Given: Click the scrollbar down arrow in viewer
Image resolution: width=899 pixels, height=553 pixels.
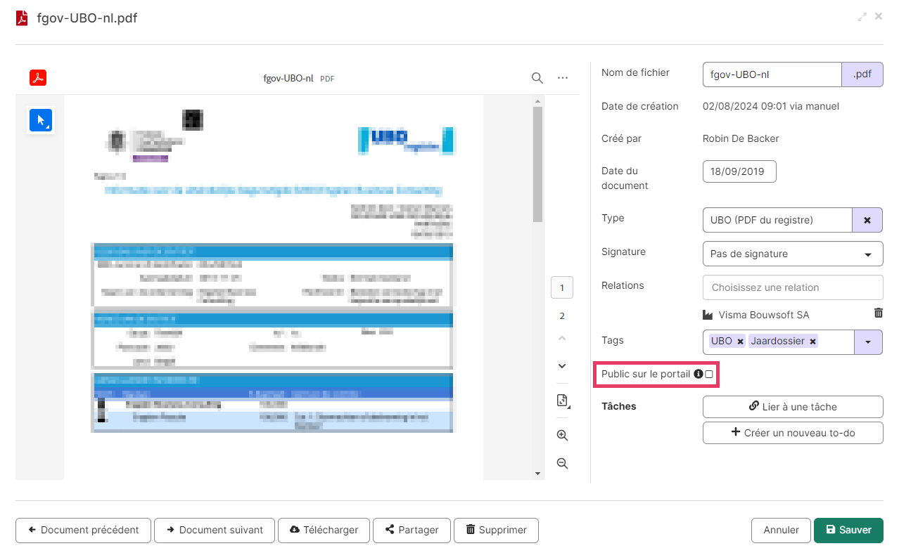Looking at the screenshot, I should tap(537, 474).
